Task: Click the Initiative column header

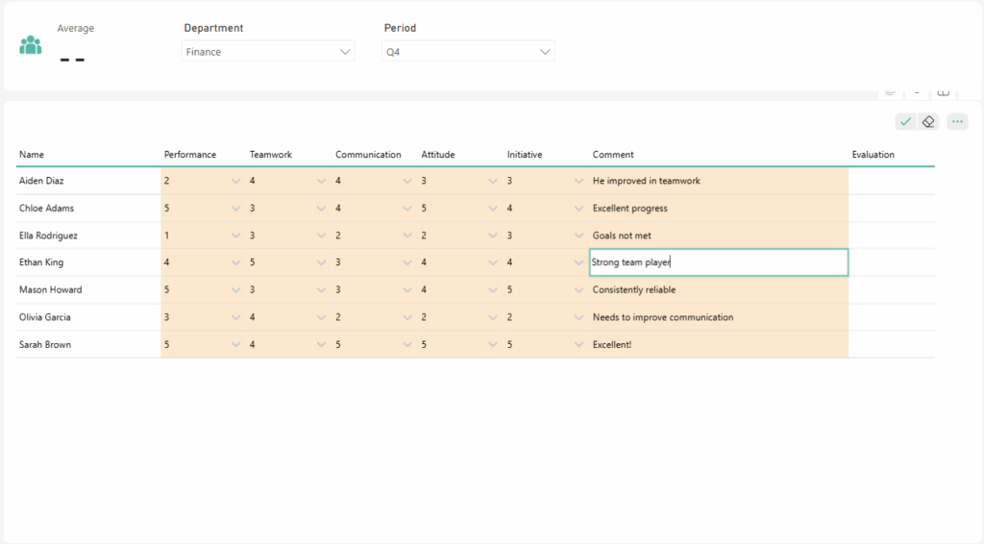Action: [525, 155]
